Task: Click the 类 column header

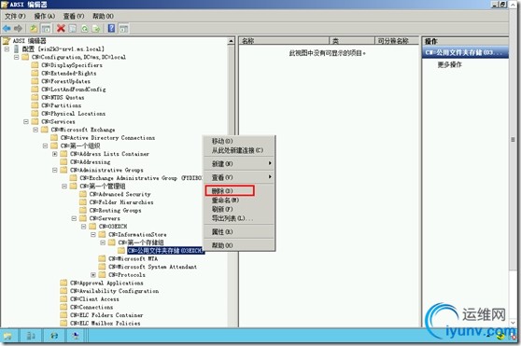Action: tap(352, 41)
